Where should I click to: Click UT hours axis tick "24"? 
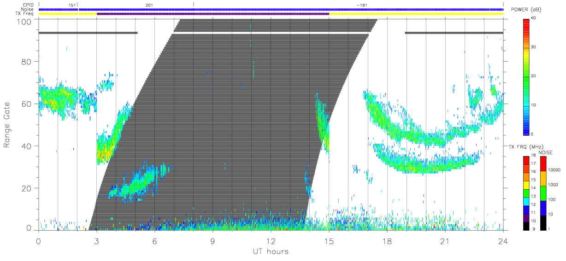pos(503,241)
